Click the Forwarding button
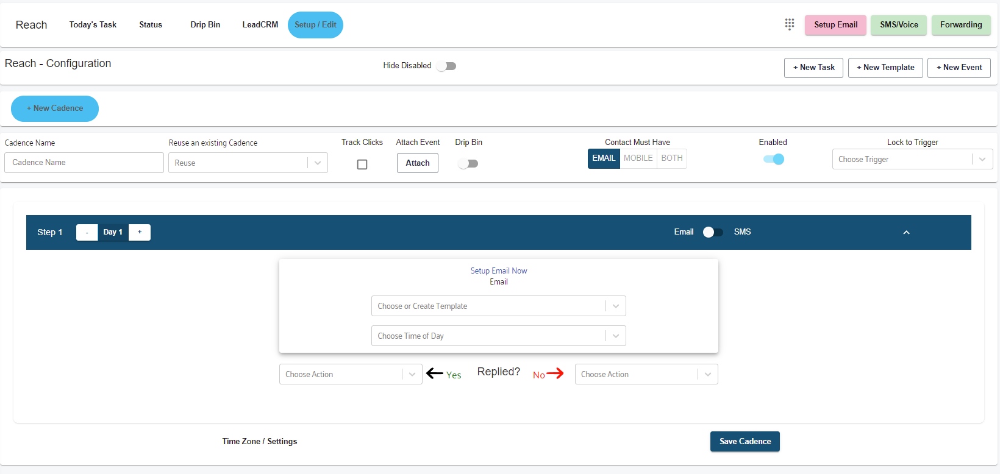Screen dimensions: 1000x474 point(961,25)
